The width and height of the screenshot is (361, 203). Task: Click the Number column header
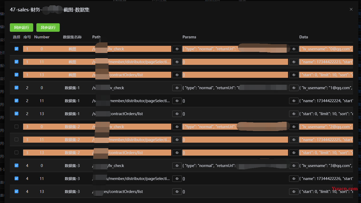click(x=42, y=37)
